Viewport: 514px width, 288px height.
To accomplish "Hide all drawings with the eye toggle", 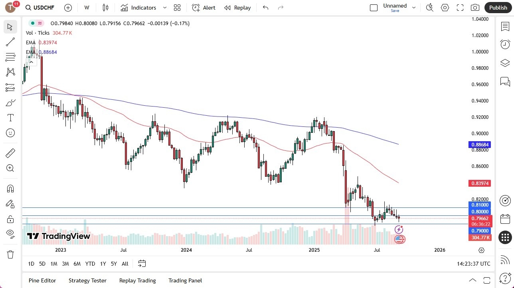I will point(10,234).
